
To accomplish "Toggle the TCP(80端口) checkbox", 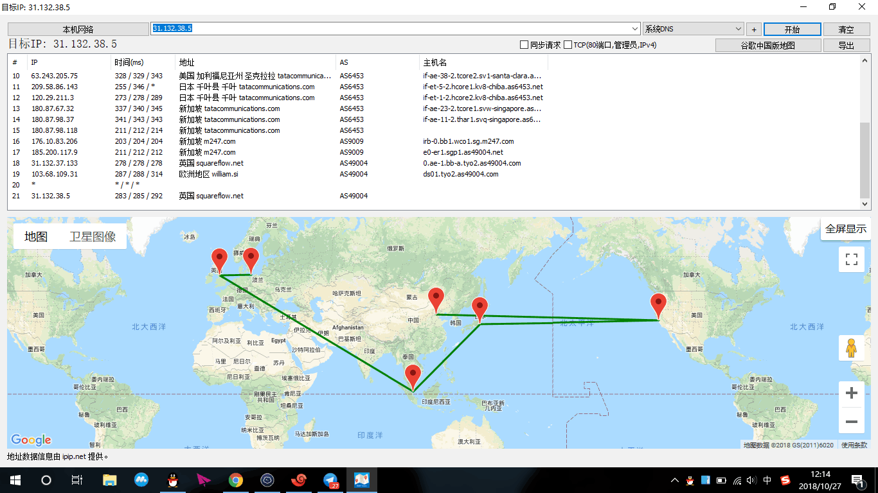I will (568, 45).
